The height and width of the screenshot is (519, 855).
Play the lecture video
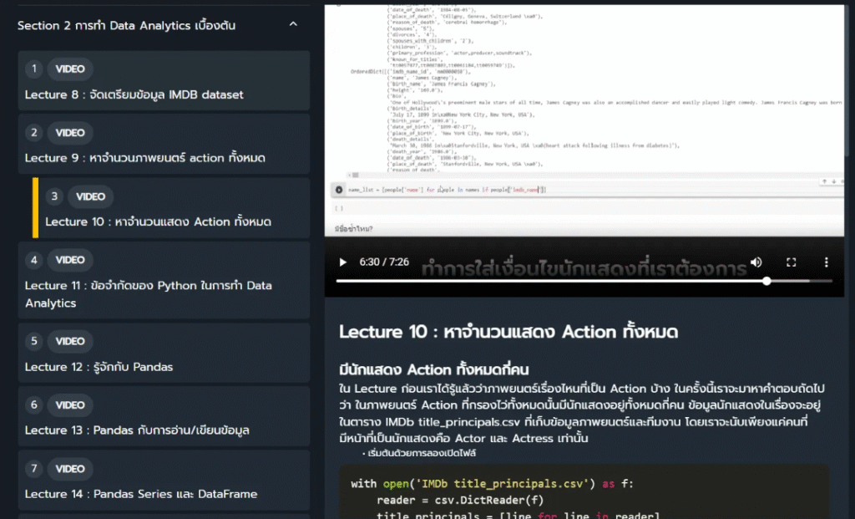click(x=342, y=262)
